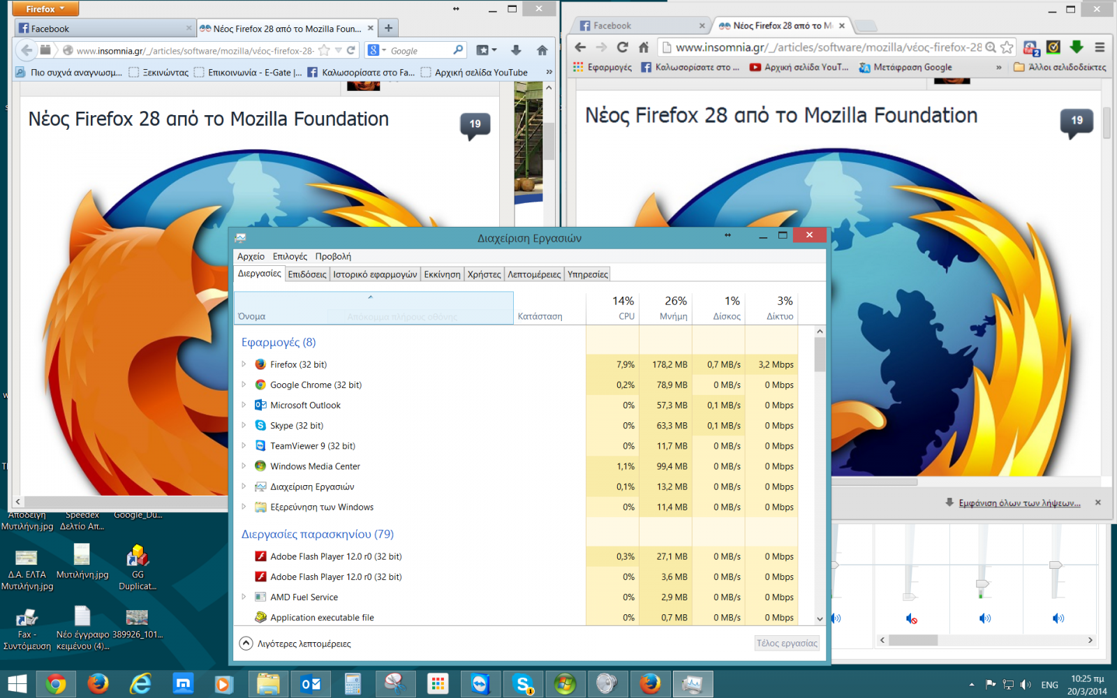
Task: Open the Firefox downloads arrow
Action: point(516,50)
